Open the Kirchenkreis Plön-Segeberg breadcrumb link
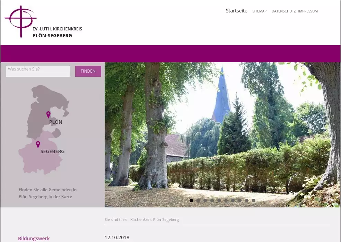The image size is (341, 242). click(155, 220)
